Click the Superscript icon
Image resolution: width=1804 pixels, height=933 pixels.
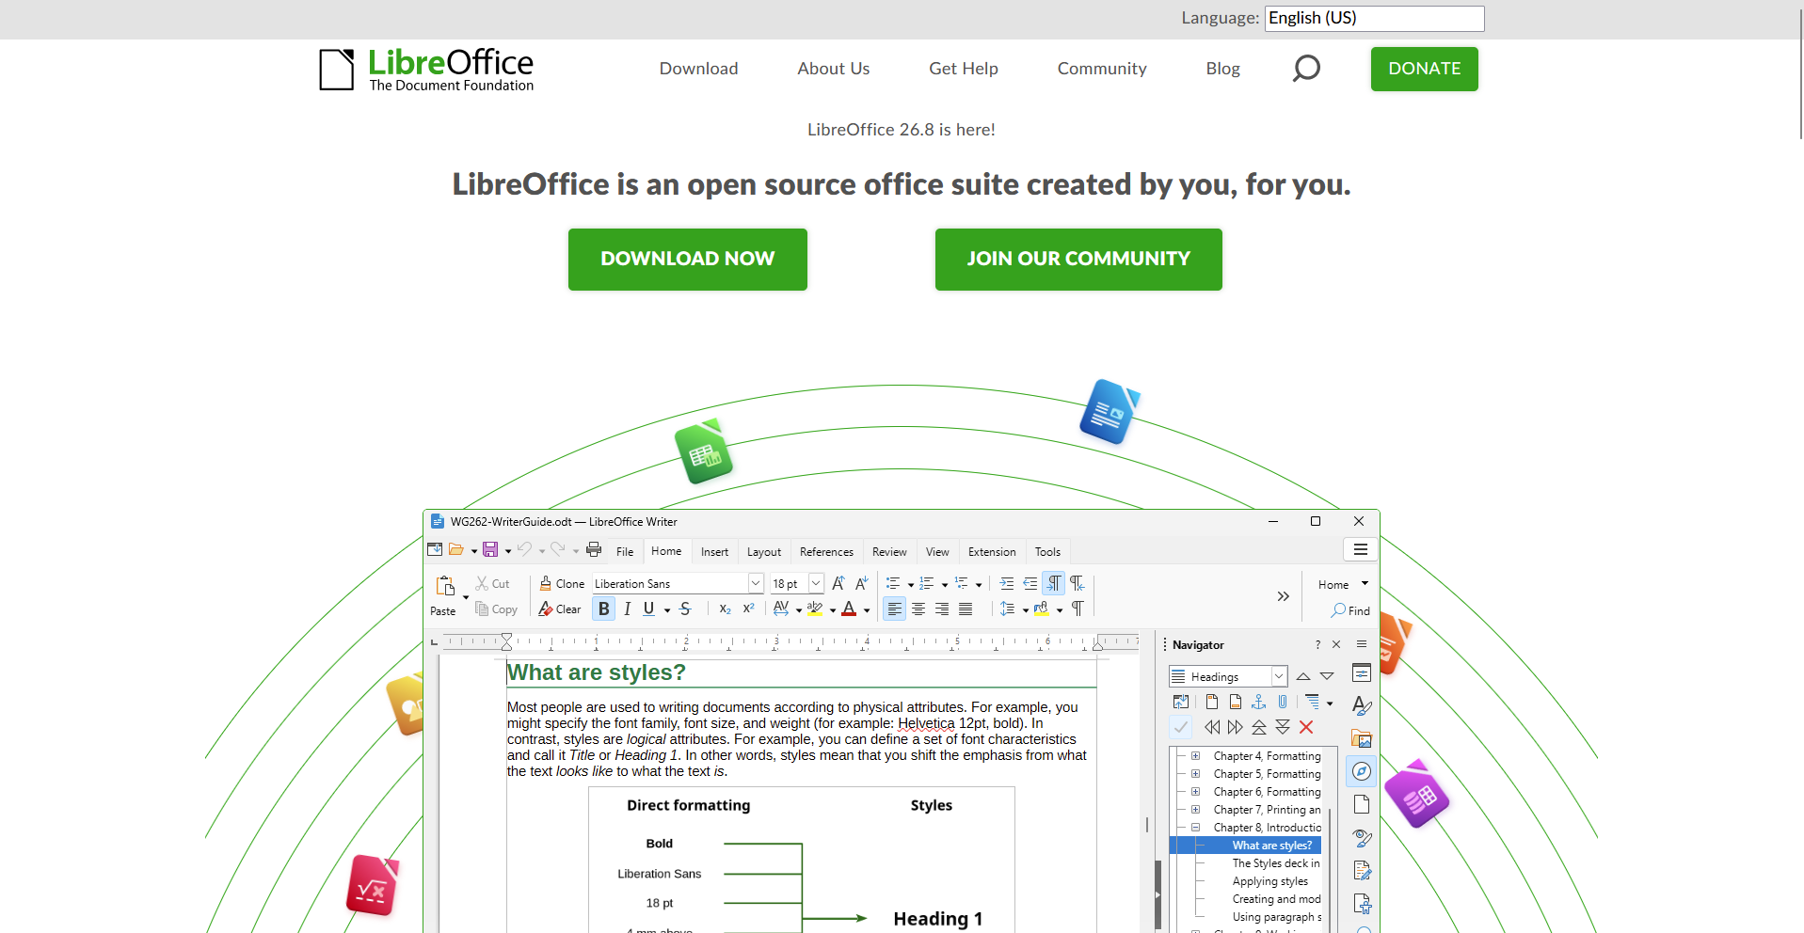pyautogui.click(x=749, y=609)
